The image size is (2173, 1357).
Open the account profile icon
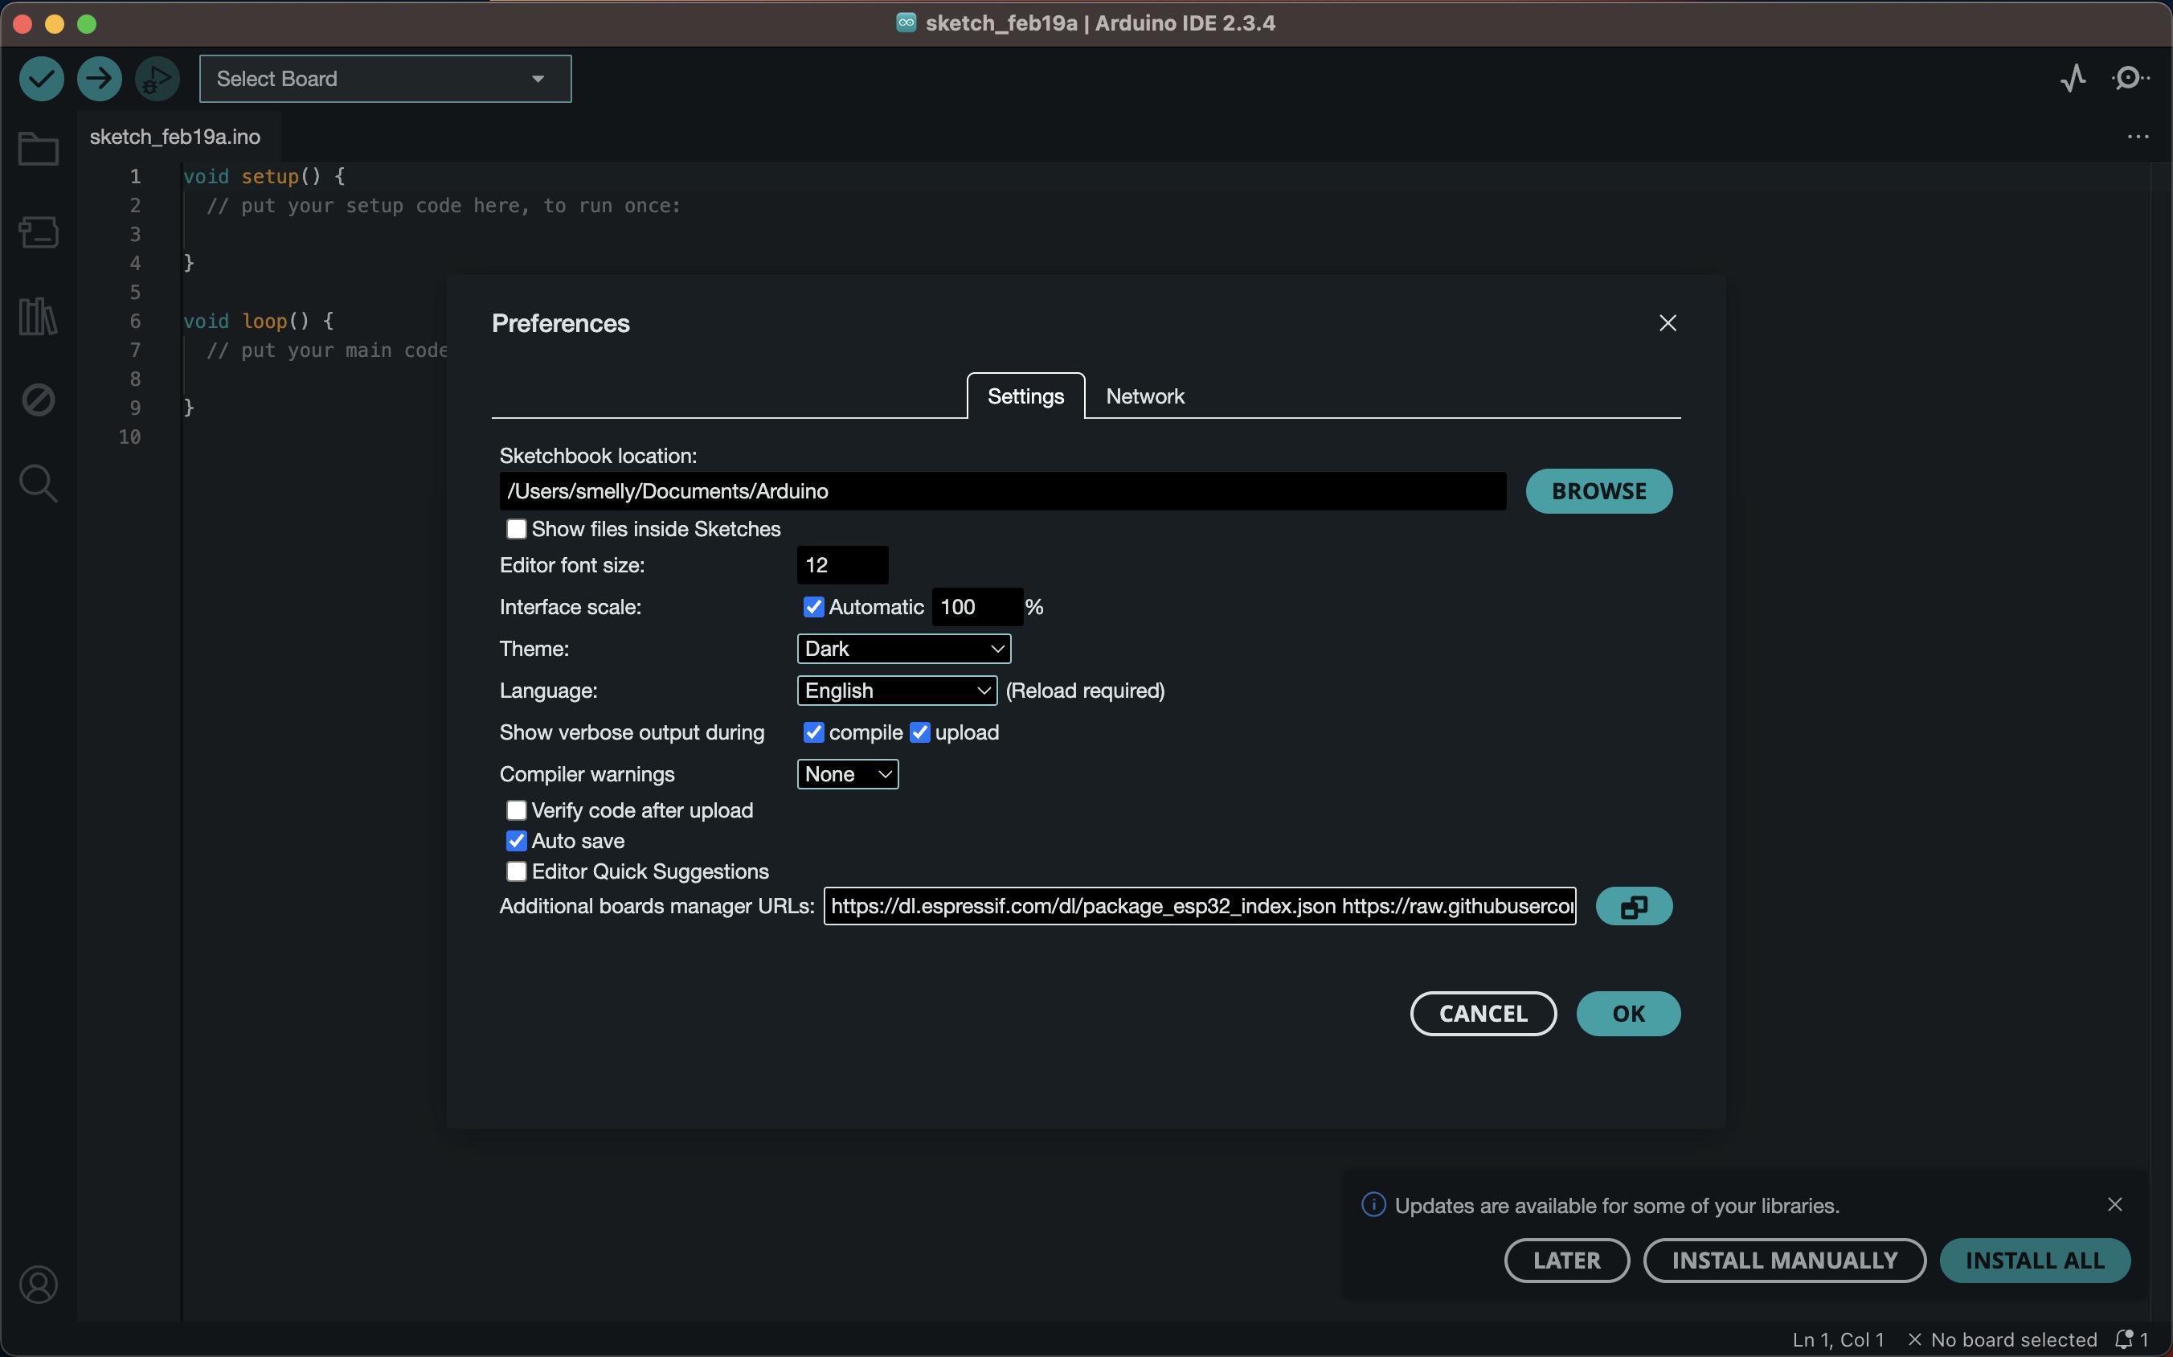(x=39, y=1285)
